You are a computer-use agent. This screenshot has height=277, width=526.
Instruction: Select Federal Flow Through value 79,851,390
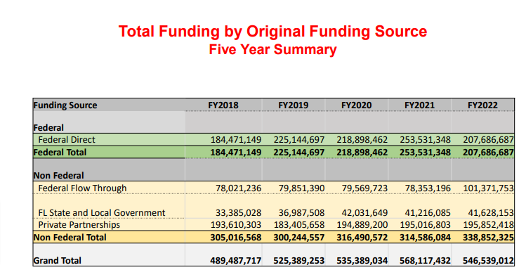click(x=301, y=188)
